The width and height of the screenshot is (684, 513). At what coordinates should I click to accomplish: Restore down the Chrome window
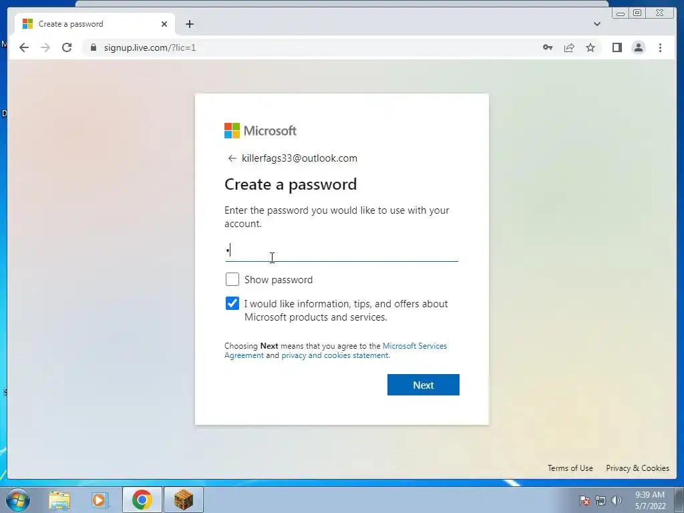pyautogui.click(x=637, y=13)
